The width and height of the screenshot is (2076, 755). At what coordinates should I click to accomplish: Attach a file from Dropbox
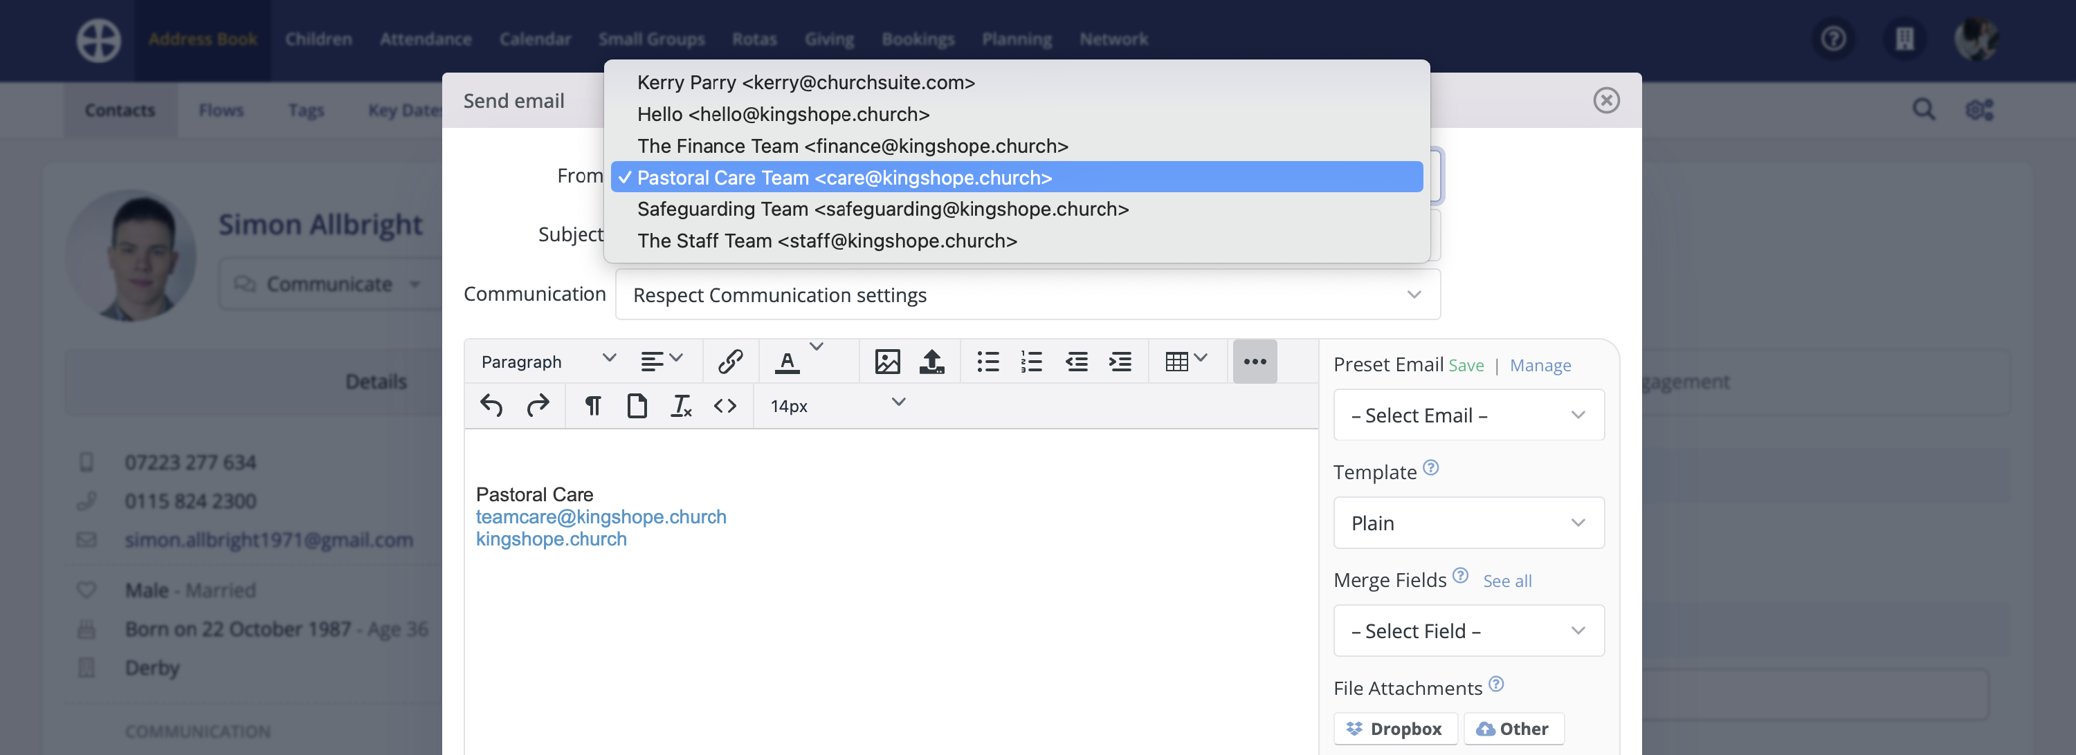pyautogui.click(x=1395, y=729)
